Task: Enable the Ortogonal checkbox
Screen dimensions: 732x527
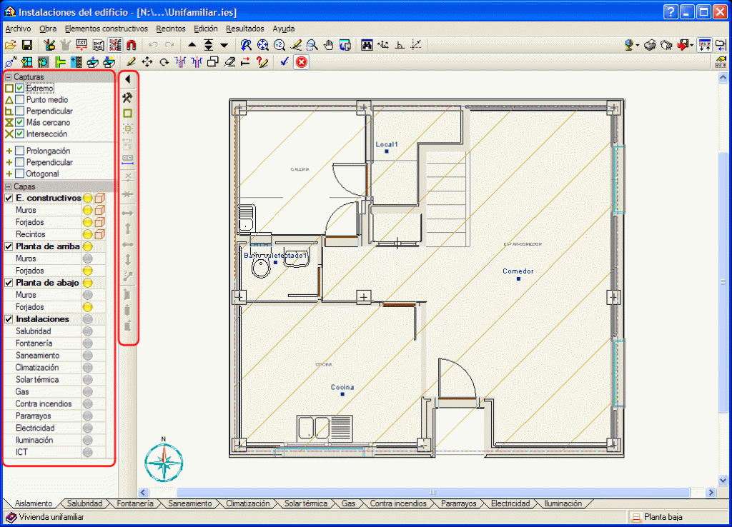Action: point(19,174)
